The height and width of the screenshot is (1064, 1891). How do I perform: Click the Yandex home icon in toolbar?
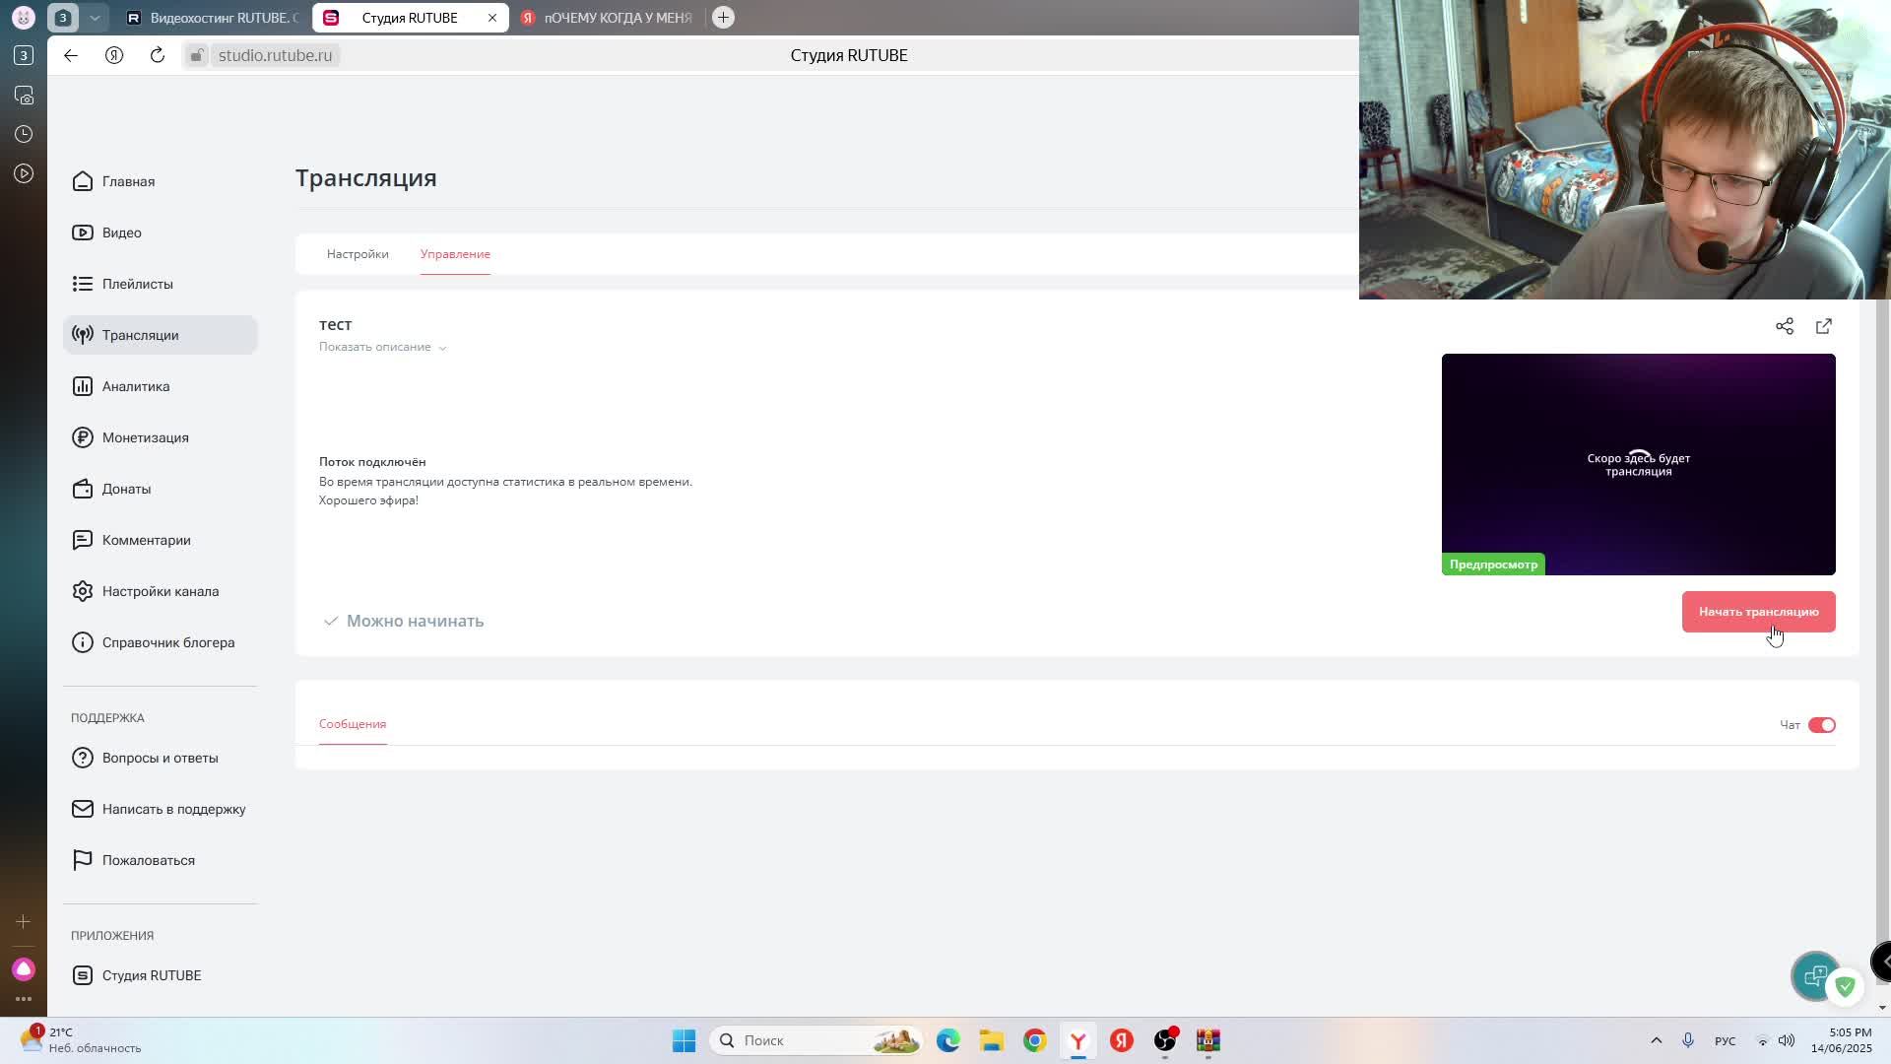coord(114,55)
